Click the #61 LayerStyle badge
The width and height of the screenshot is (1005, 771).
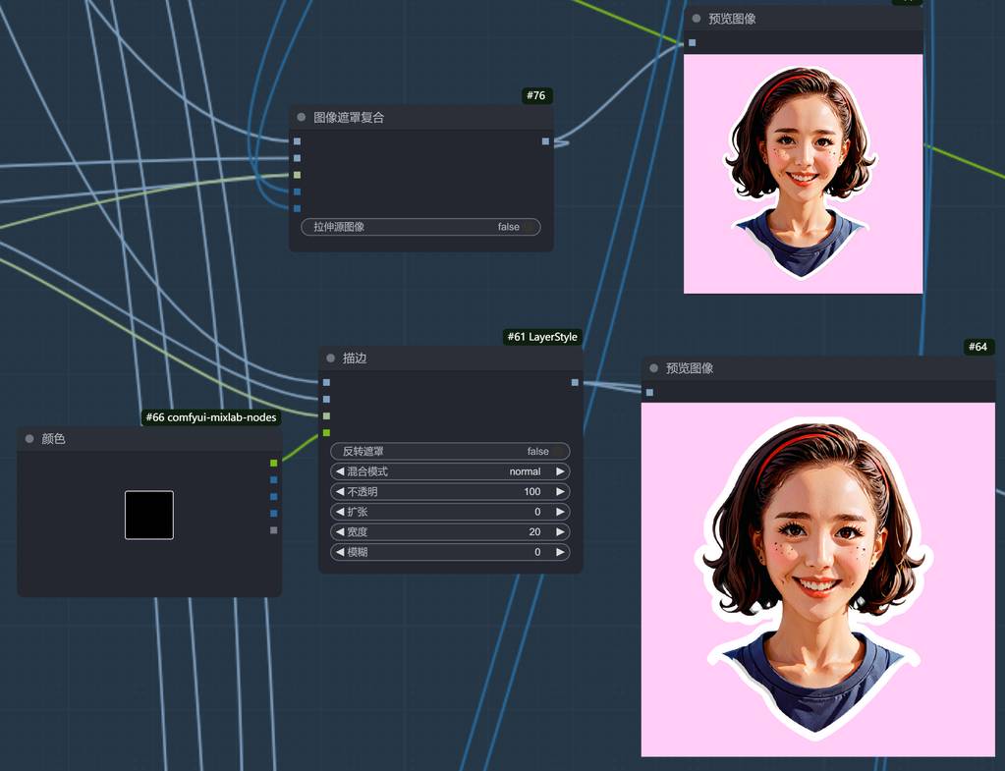coord(542,337)
